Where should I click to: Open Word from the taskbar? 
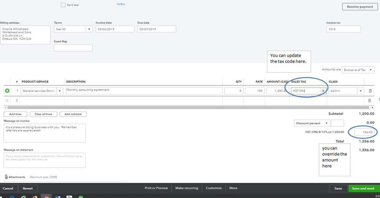[58, 196]
